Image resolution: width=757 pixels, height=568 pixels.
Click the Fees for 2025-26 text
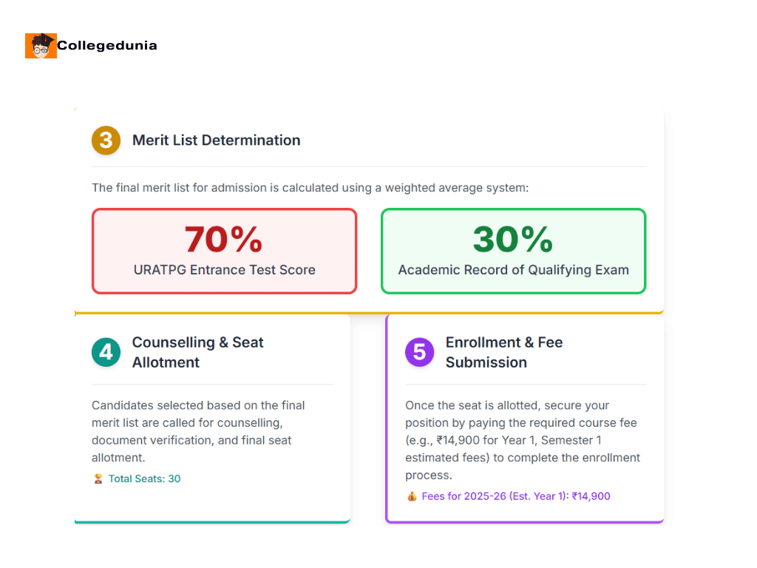(x=516, y=496)
